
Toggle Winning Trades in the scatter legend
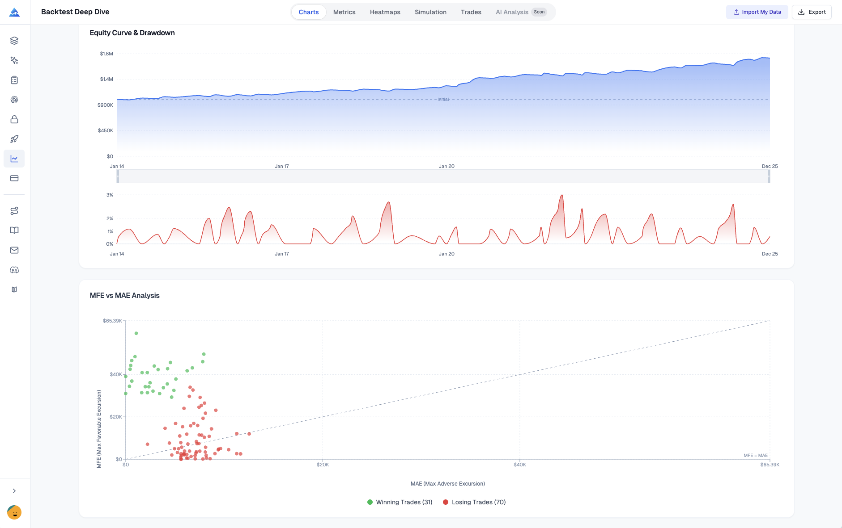pyautogui.click(x=400, y=502)
